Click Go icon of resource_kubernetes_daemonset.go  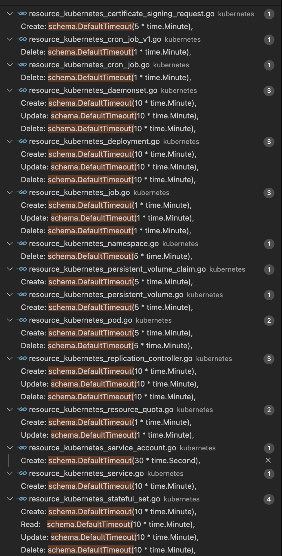[x=22, y=90]
